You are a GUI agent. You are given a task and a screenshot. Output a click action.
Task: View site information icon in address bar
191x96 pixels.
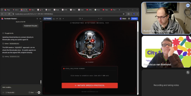[14, 14]
